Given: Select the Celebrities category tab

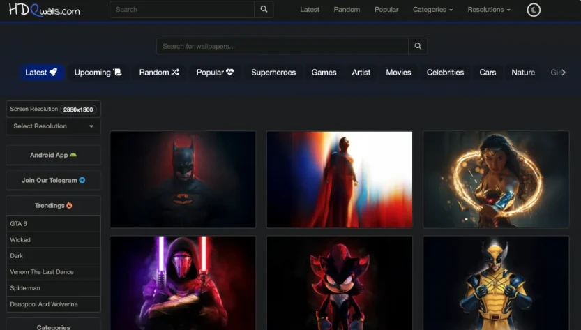Looking at the screenshot, I should (445, 73).
